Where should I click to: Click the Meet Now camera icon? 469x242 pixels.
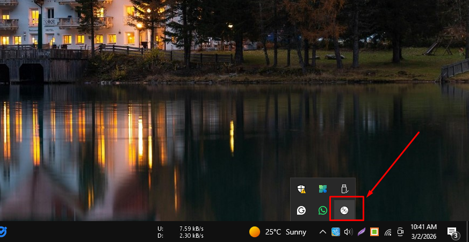coord(400,232)
